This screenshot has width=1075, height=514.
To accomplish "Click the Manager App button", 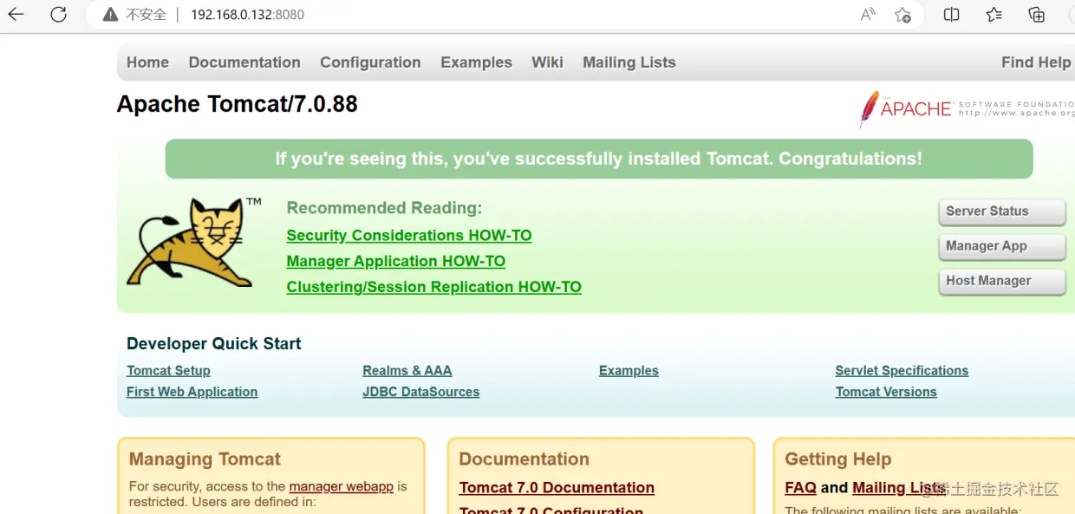I will coord(1001,246).
